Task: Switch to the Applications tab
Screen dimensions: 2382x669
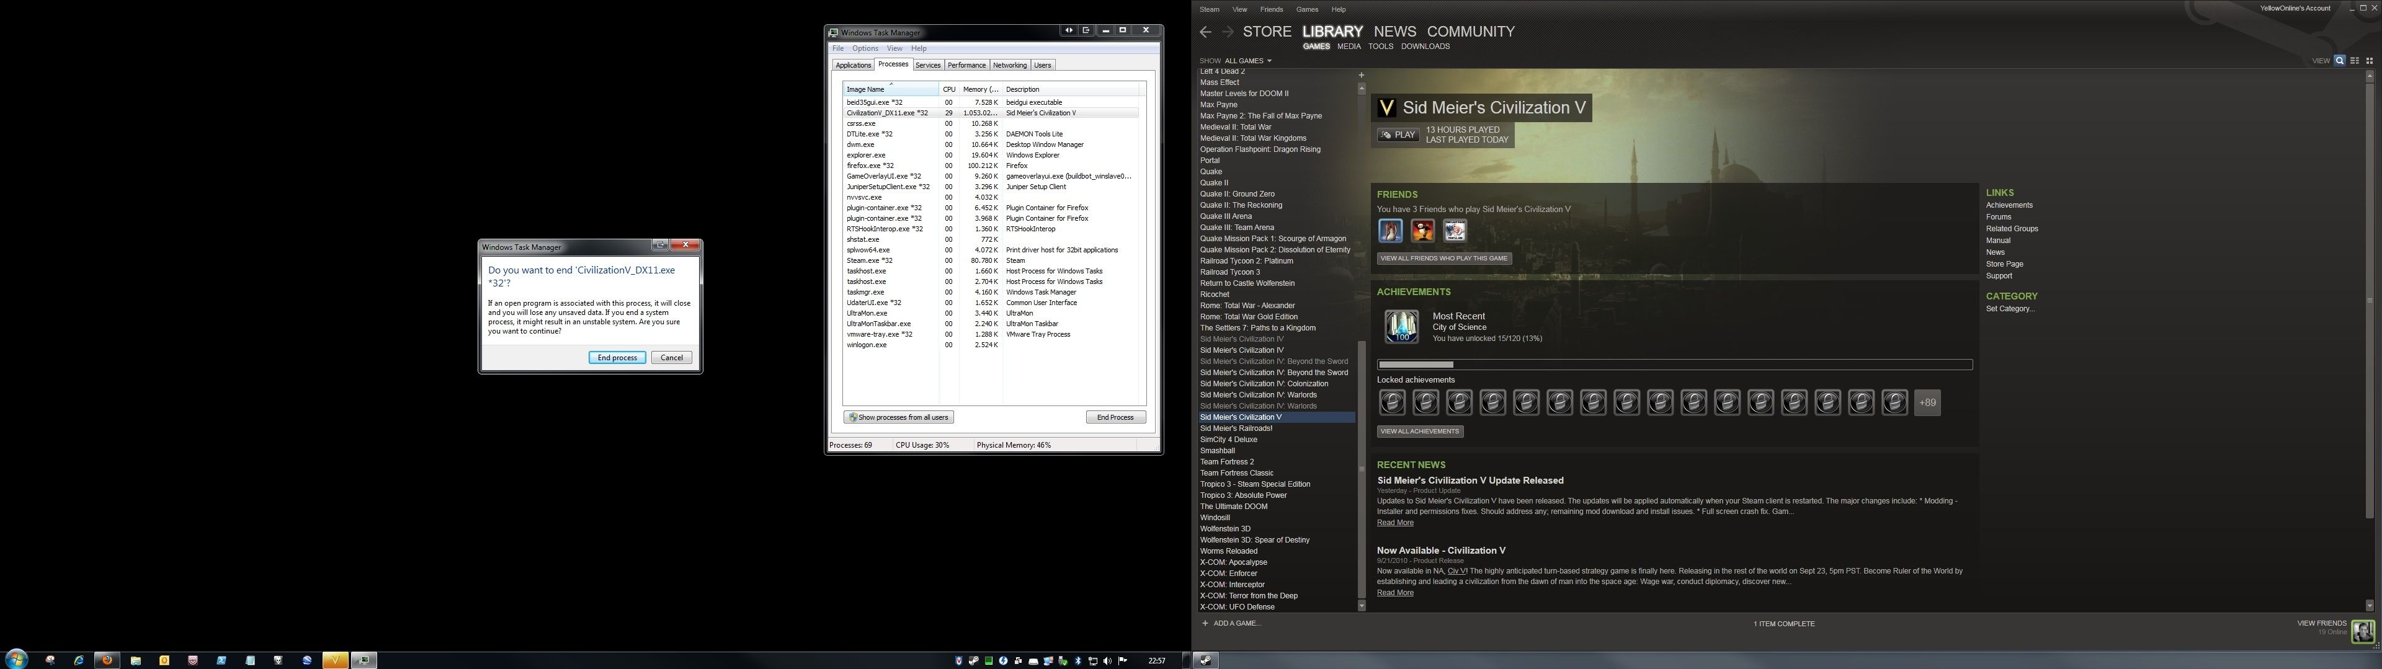Action: click(852, 66)
